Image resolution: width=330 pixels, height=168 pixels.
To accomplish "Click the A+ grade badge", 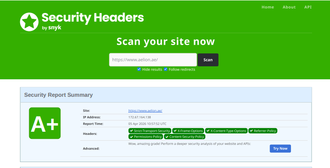I will (45, 123).
